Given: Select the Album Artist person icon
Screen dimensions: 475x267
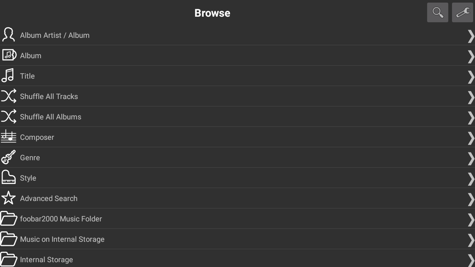Looking at the screenshot, I should tap(9, 34).
